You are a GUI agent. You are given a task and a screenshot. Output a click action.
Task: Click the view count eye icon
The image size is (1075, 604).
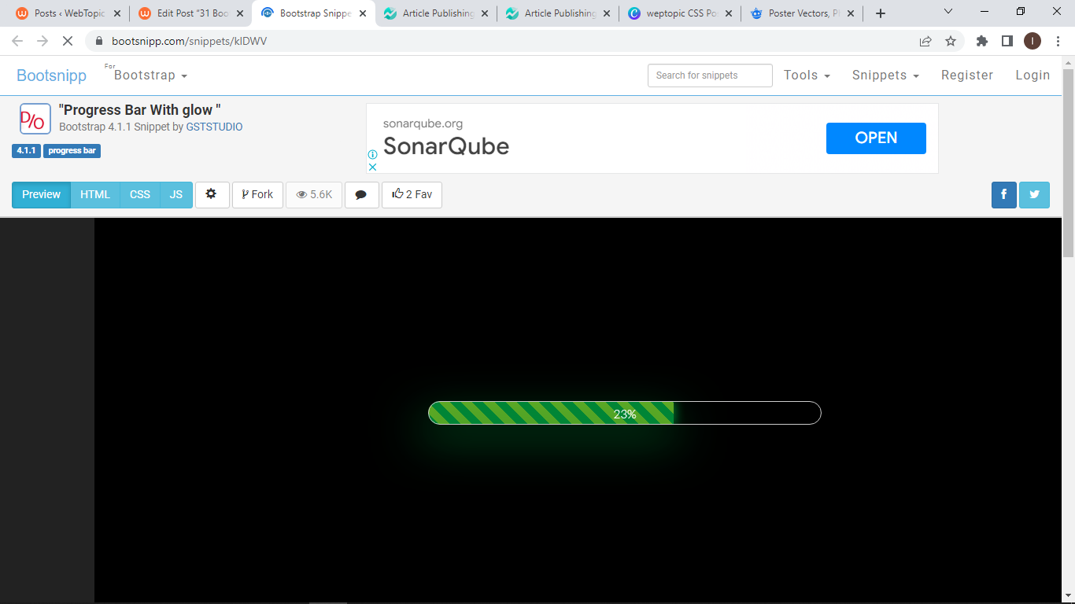tap(301, 194)
